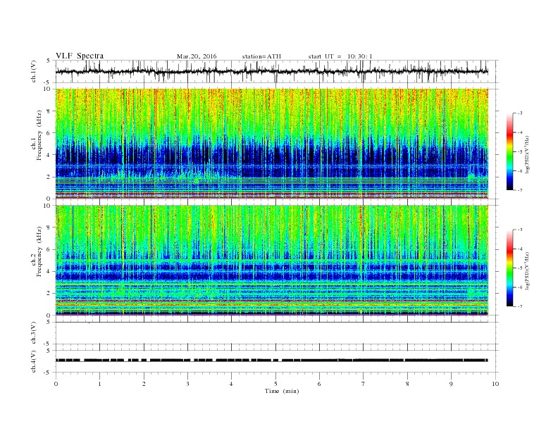Click the ch.2 "Frequency (kHz)" axis label
The height and width of the screenshot is (431, 558).
point(39,252)
